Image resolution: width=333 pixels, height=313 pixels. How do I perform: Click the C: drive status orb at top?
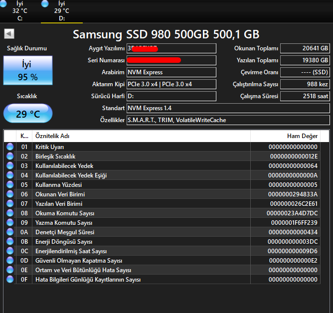[x=3, y=3]
